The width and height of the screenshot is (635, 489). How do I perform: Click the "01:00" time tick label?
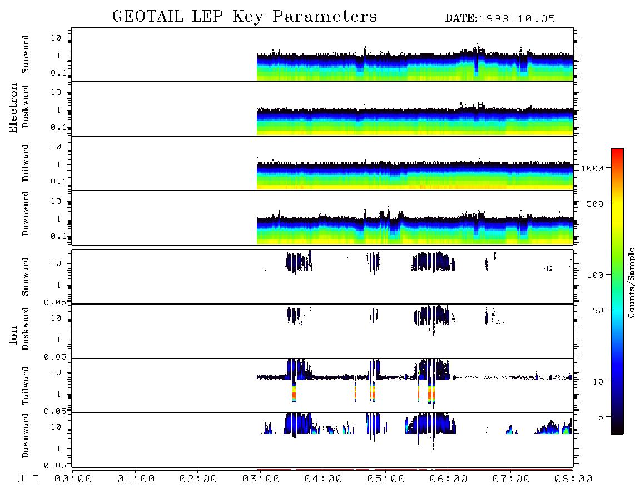136,480
